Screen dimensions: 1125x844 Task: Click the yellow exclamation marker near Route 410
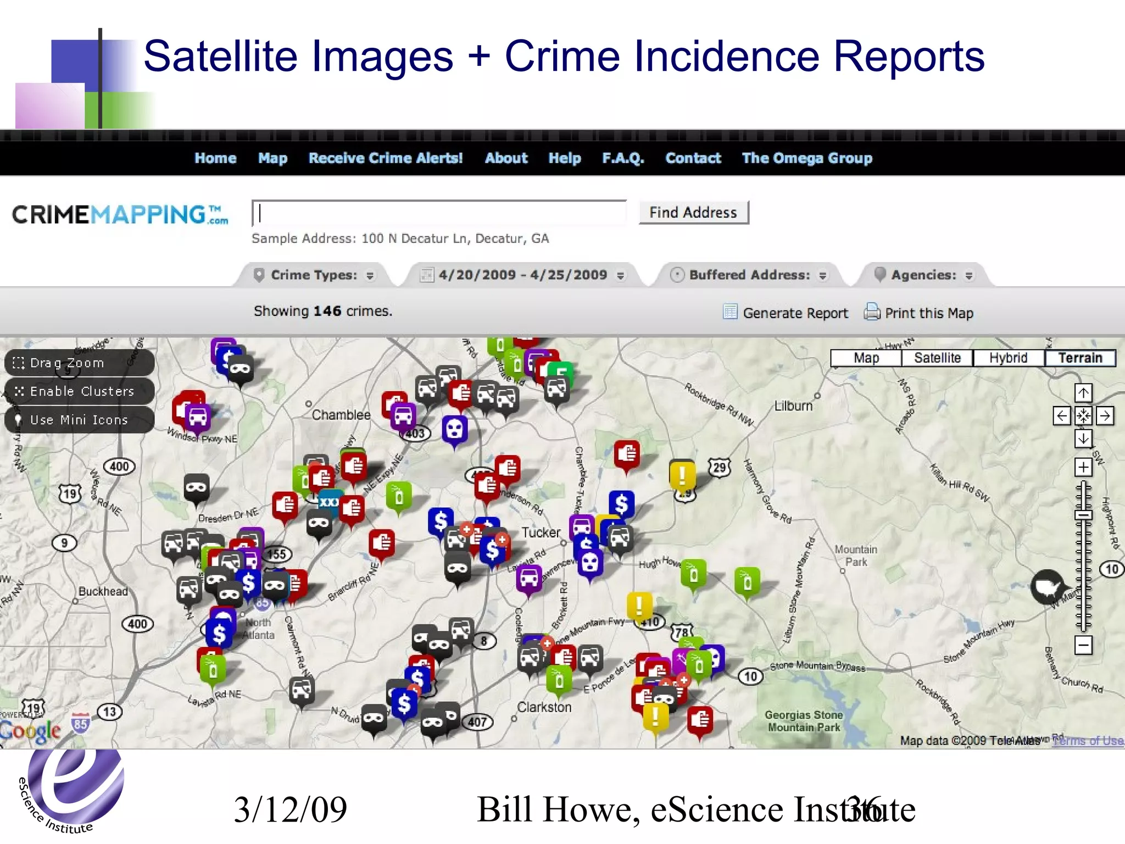pos(640,606)
